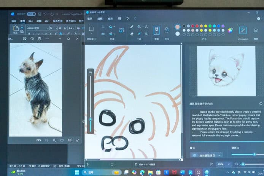The height and width of the screenshot is (176, 264).
Task: Select the Eraser tool in Paint
Action: (x=132, y=34)
